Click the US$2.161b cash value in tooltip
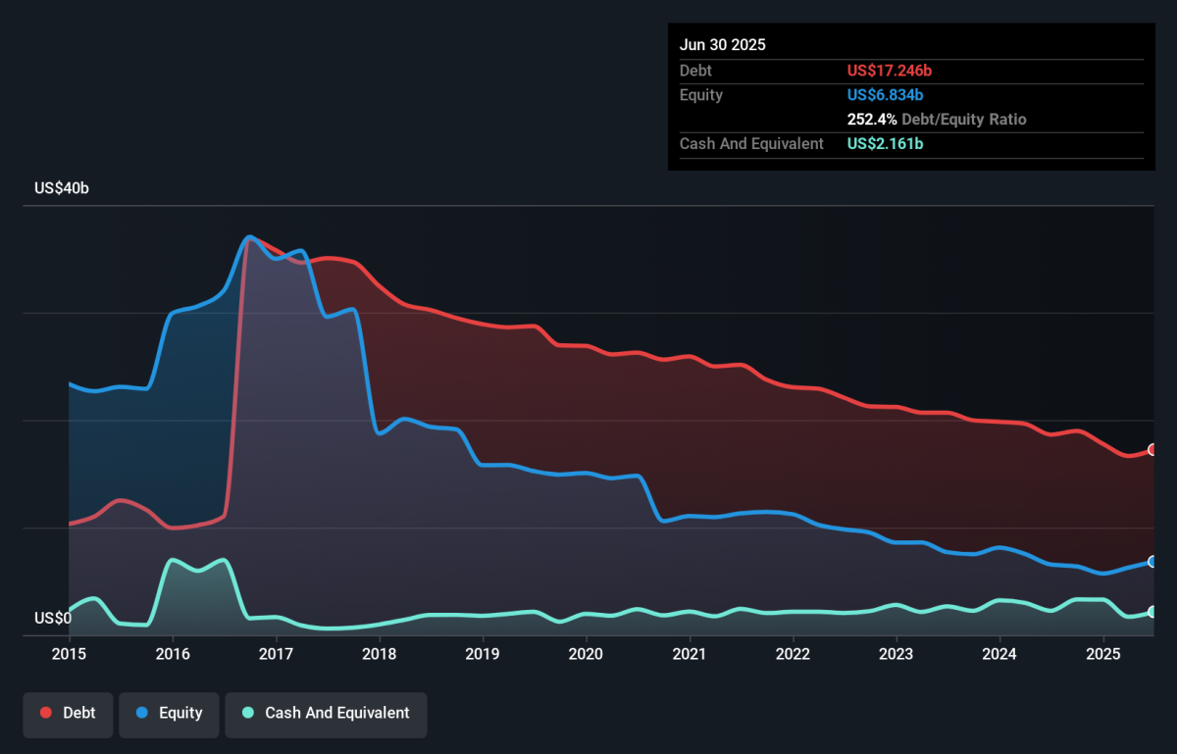The width and height of the screenshot is (1177, 754). tap(885, 144)
